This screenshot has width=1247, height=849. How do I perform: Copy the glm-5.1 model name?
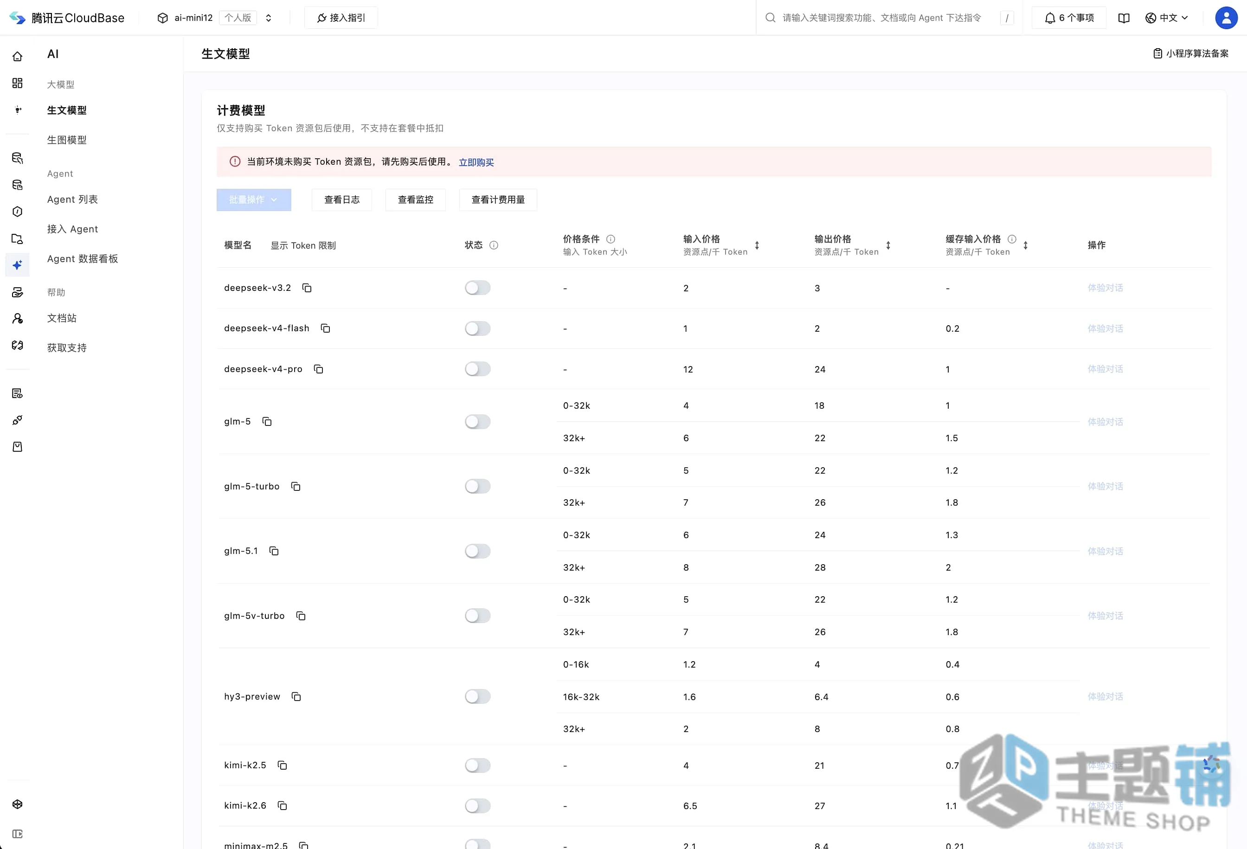point(274,551)
